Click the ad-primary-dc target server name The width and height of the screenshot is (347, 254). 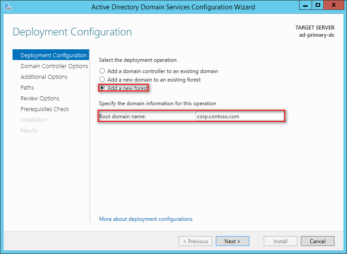tap(317, 35)
